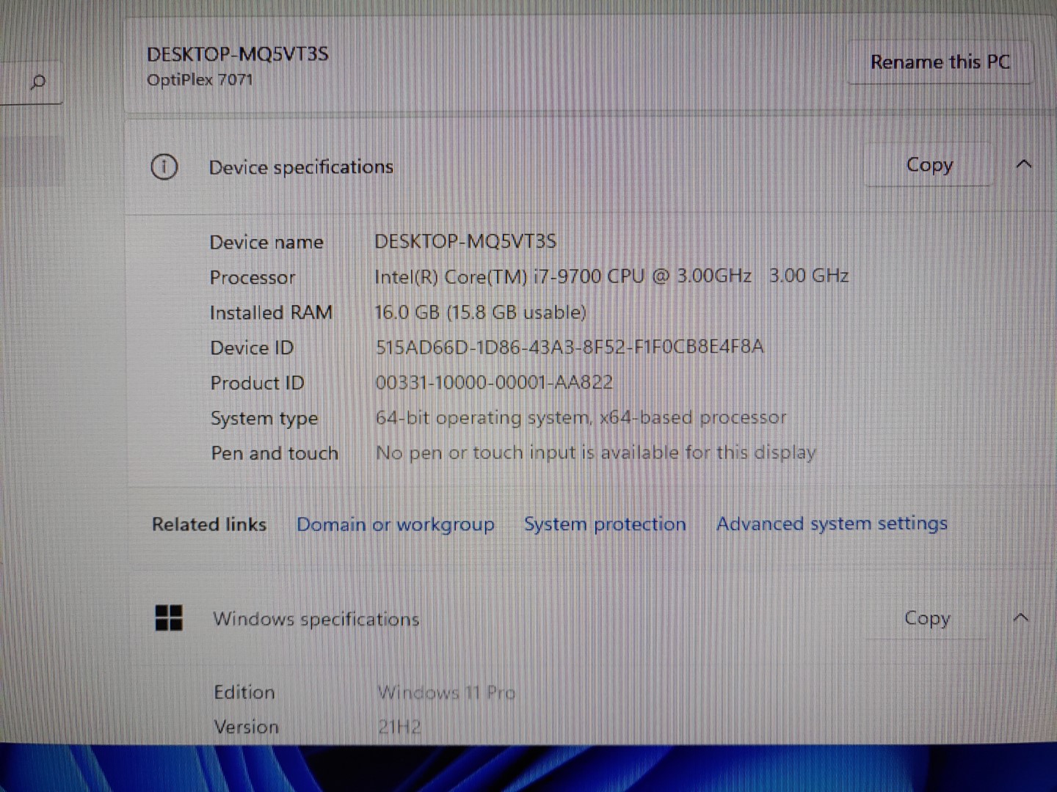Click the No pen or touch input text

pyautogui.click(x=595, y=452)
